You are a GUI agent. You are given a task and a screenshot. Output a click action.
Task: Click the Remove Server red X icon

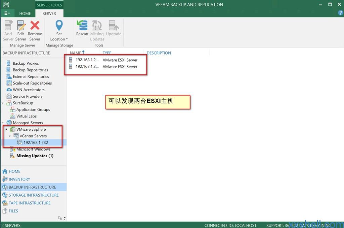pos(35,25)
